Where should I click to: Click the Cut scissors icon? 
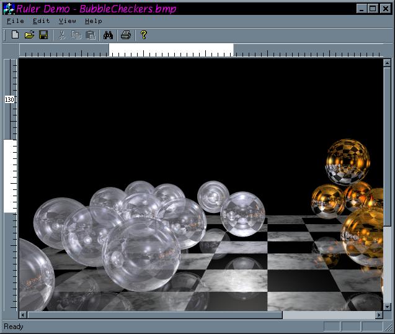coord(62,35)
